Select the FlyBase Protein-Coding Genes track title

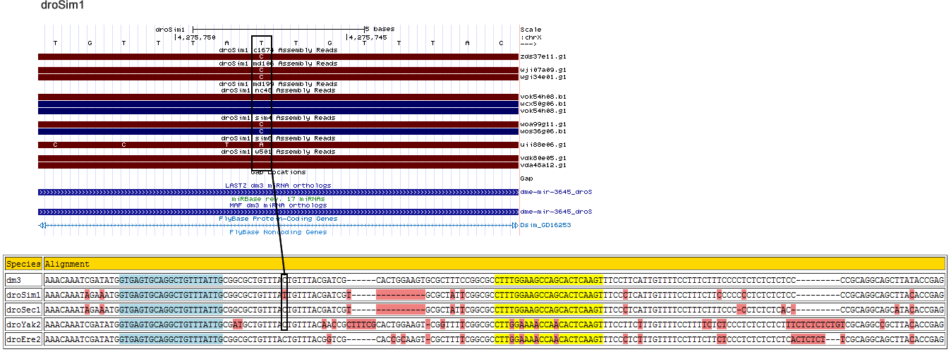[277, 219]
